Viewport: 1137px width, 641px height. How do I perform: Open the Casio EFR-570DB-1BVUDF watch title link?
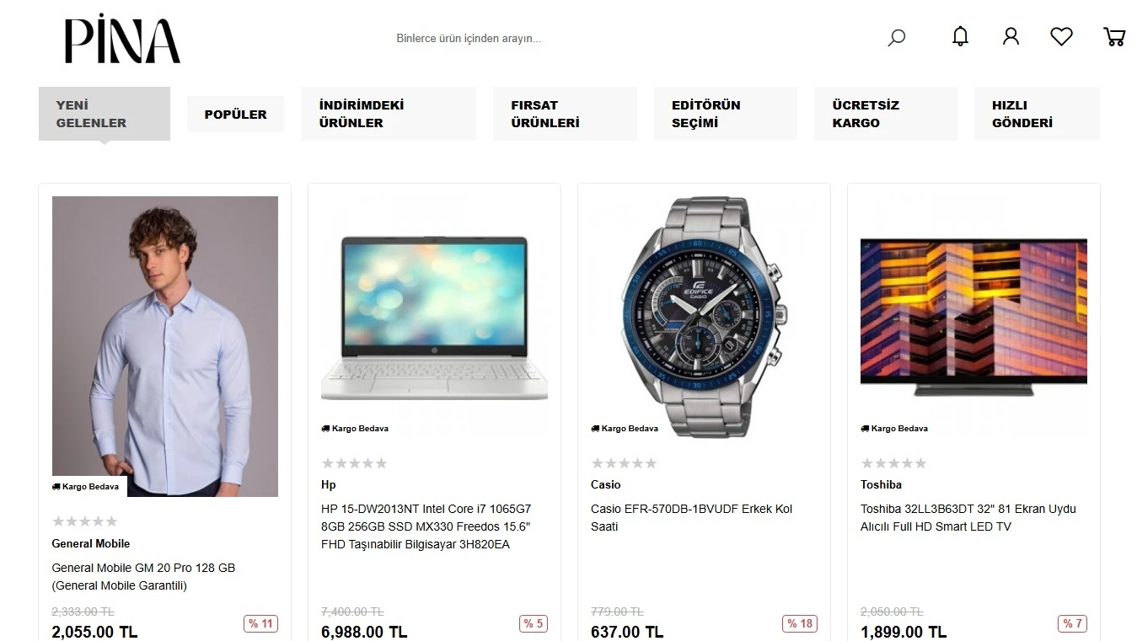(692, 518)
